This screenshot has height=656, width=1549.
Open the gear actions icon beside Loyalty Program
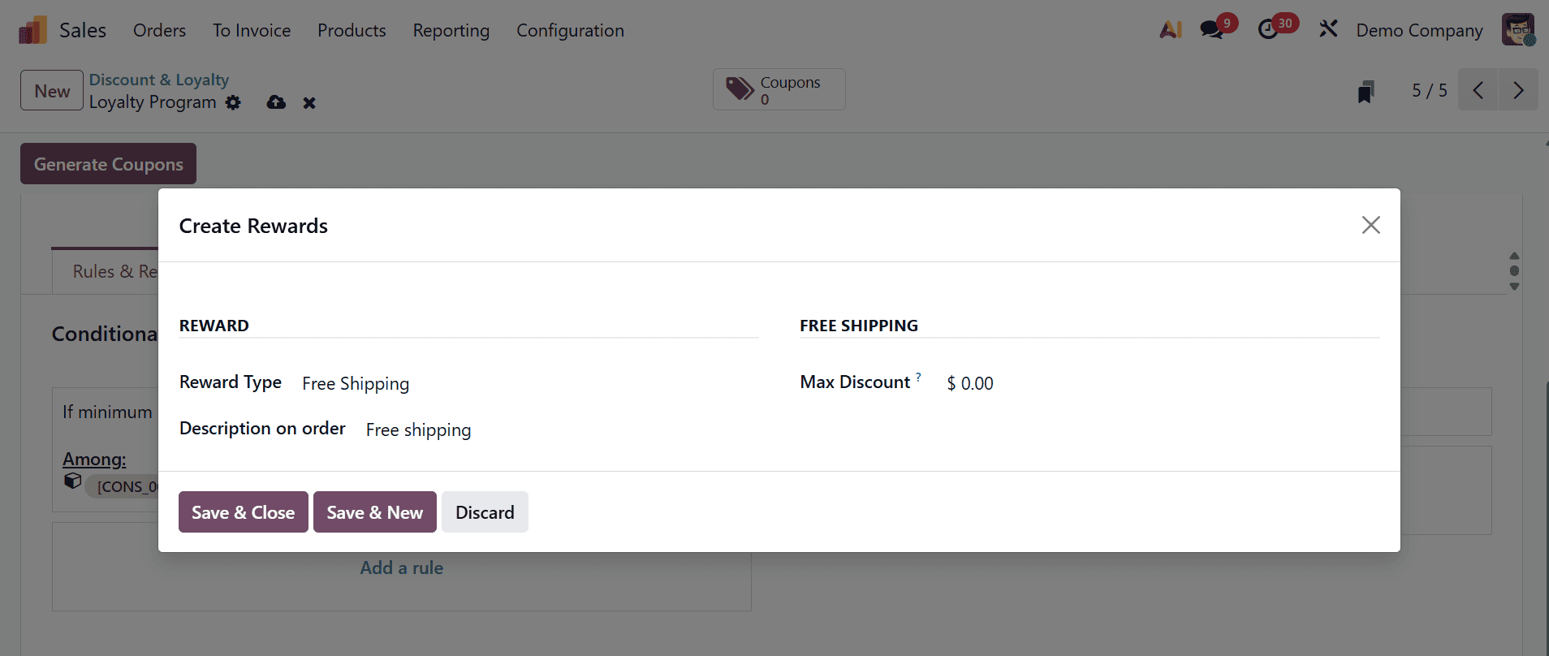point(233,103)
